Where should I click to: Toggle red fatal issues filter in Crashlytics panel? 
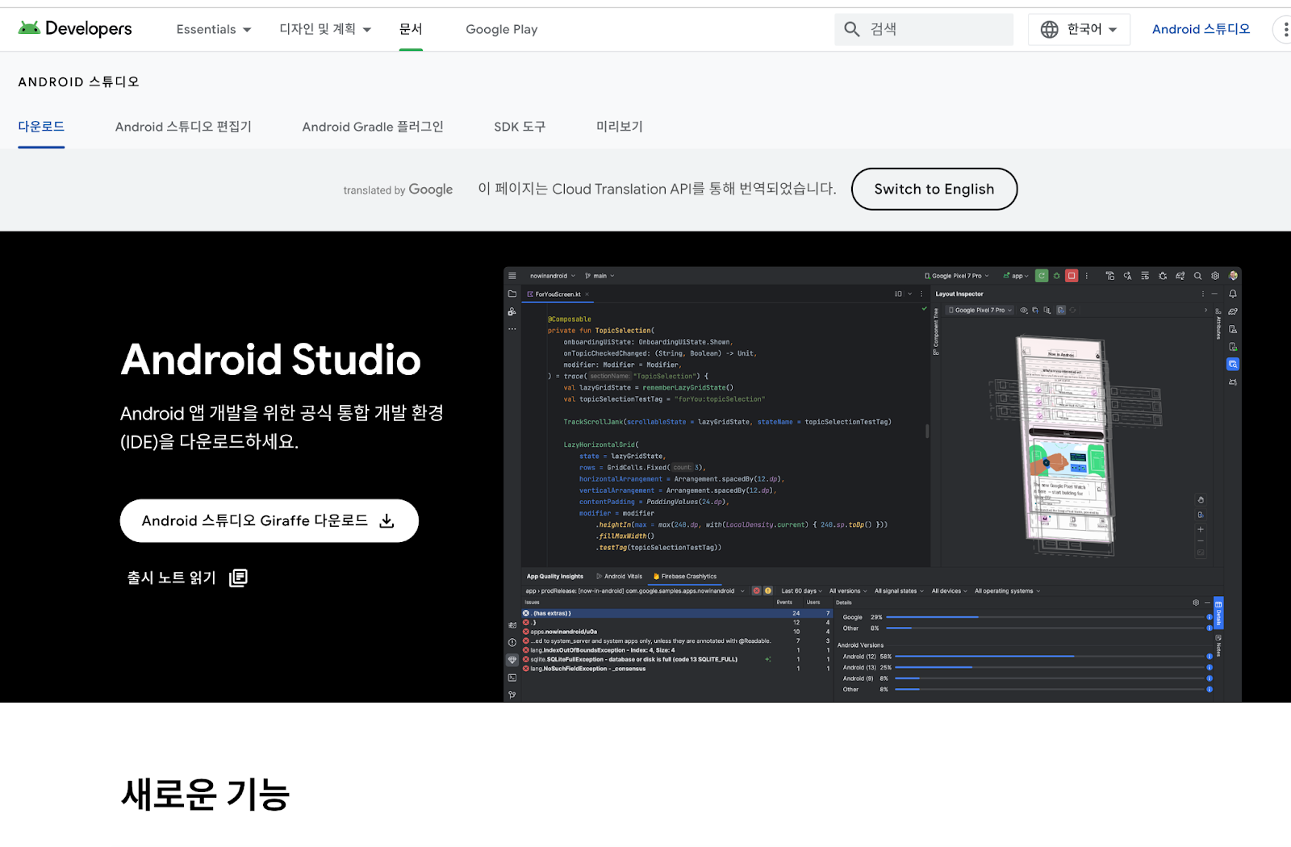click(756, 591)
